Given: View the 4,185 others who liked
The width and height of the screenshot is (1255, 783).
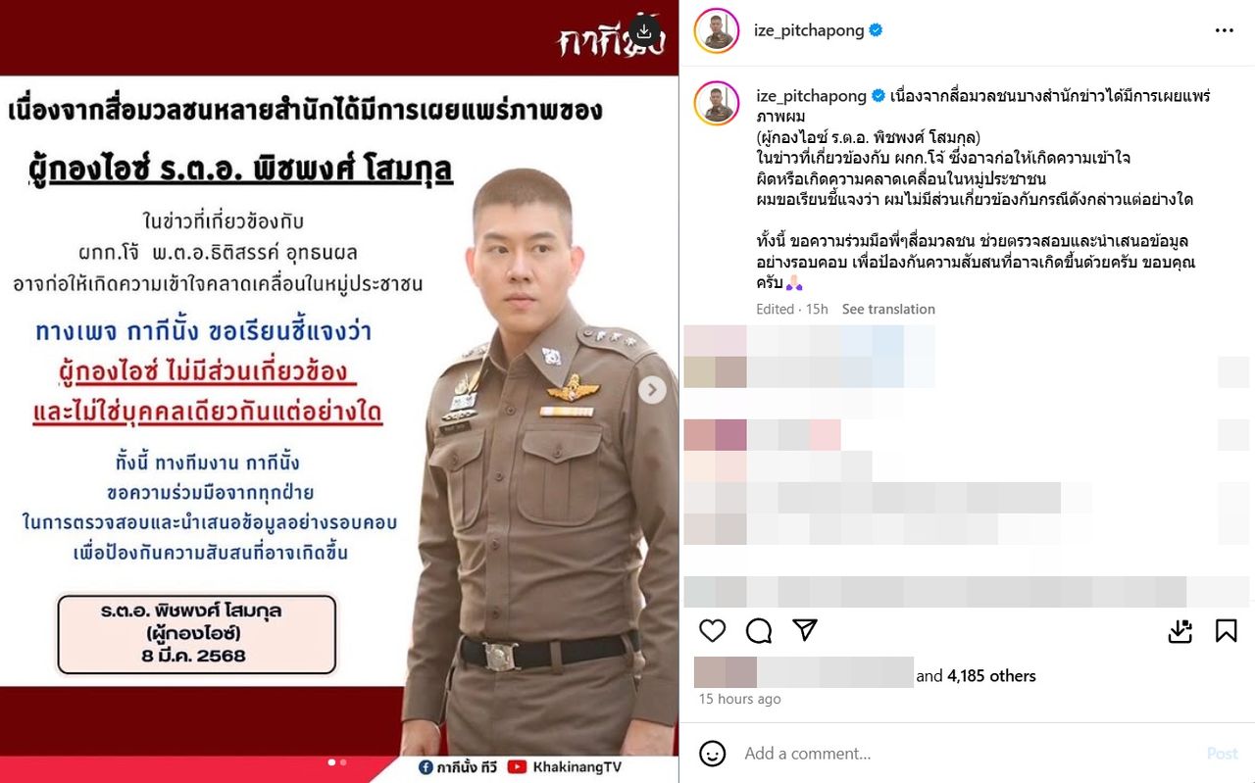Looking at the screenshot, I should 991,675.
